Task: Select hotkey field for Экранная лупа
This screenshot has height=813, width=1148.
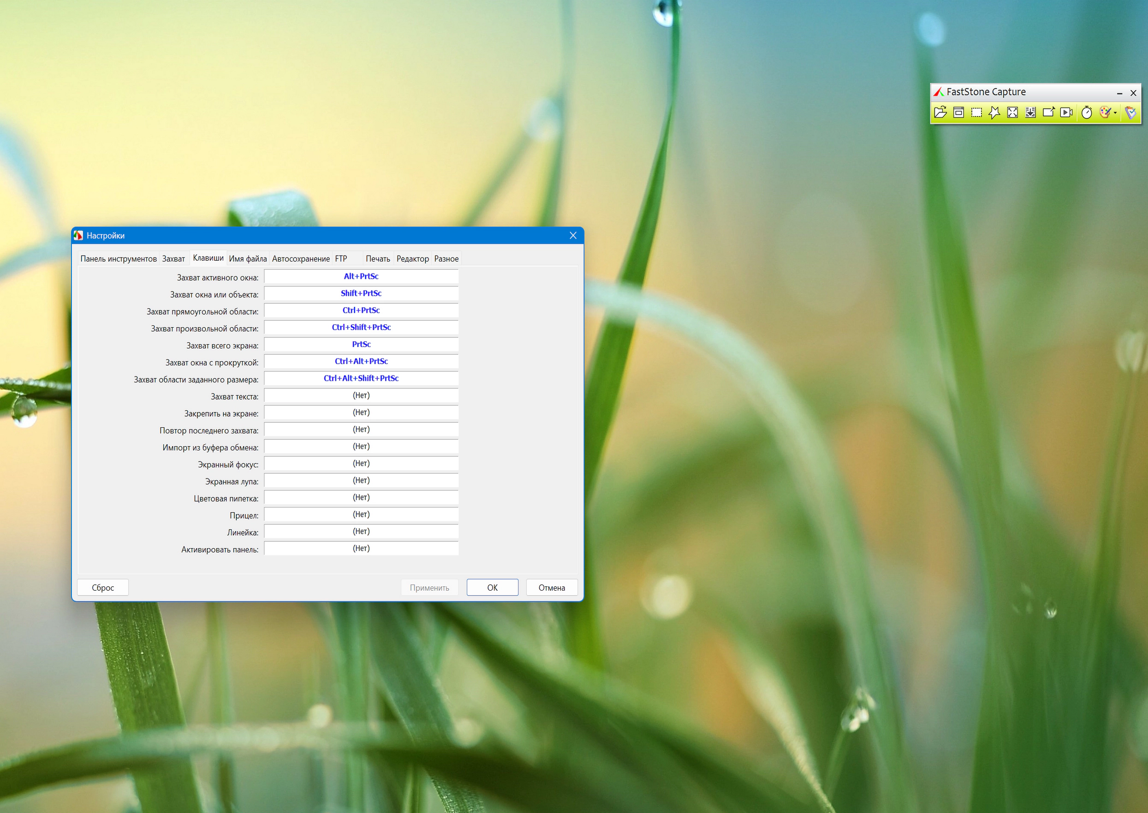Action: (x=361, y=481)
